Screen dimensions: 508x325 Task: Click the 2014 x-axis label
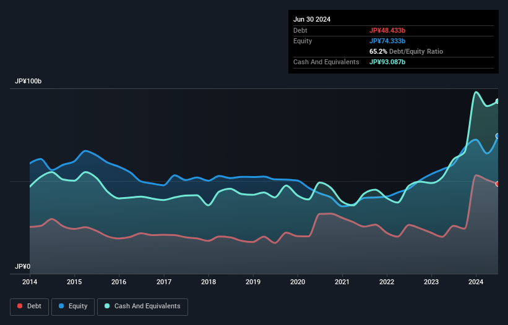click(30, 282)
